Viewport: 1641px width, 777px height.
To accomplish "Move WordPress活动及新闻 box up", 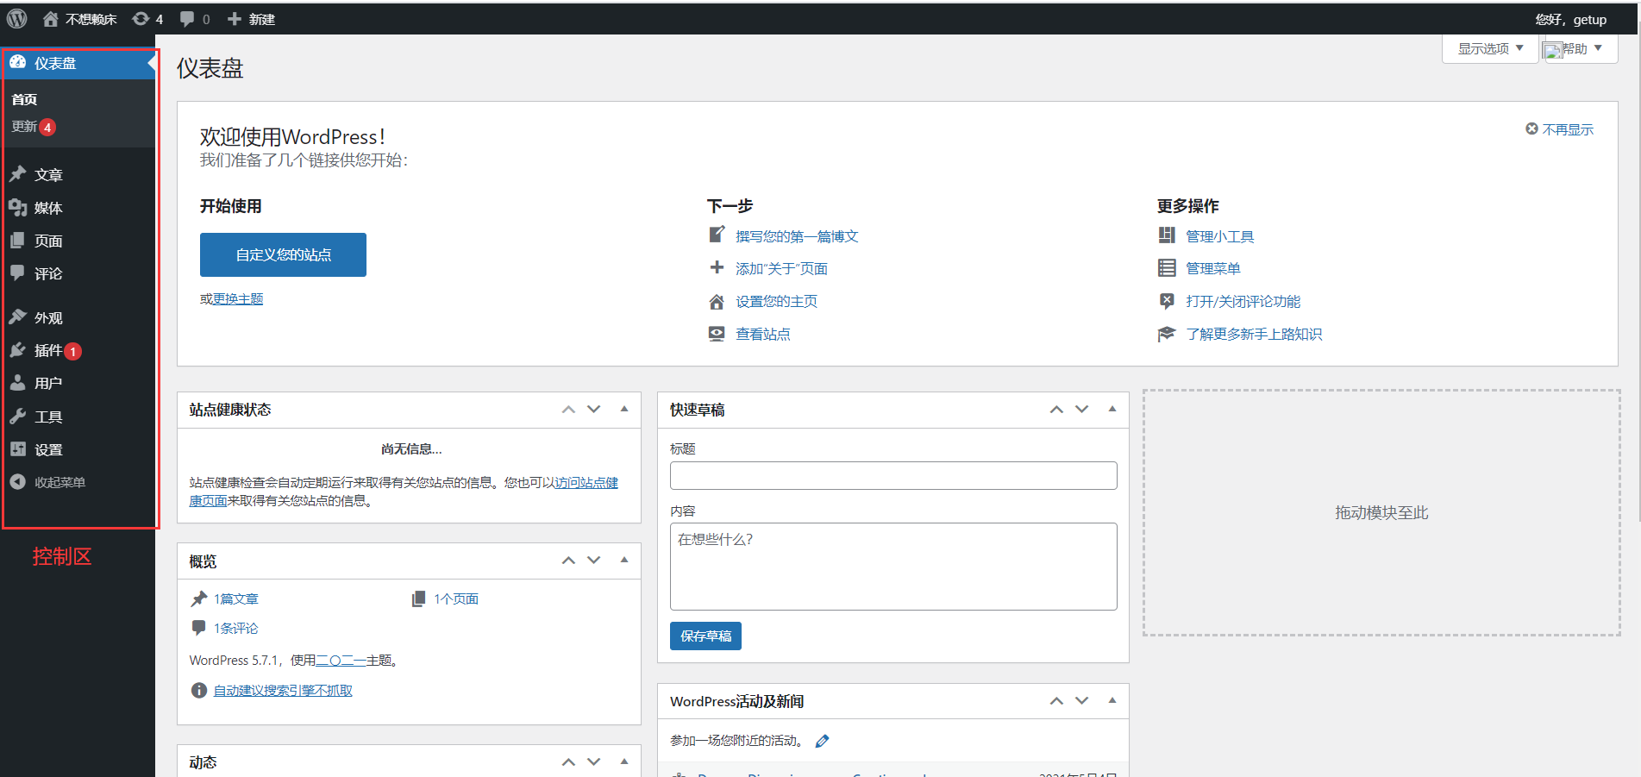I will click(x=1056, y=701).
